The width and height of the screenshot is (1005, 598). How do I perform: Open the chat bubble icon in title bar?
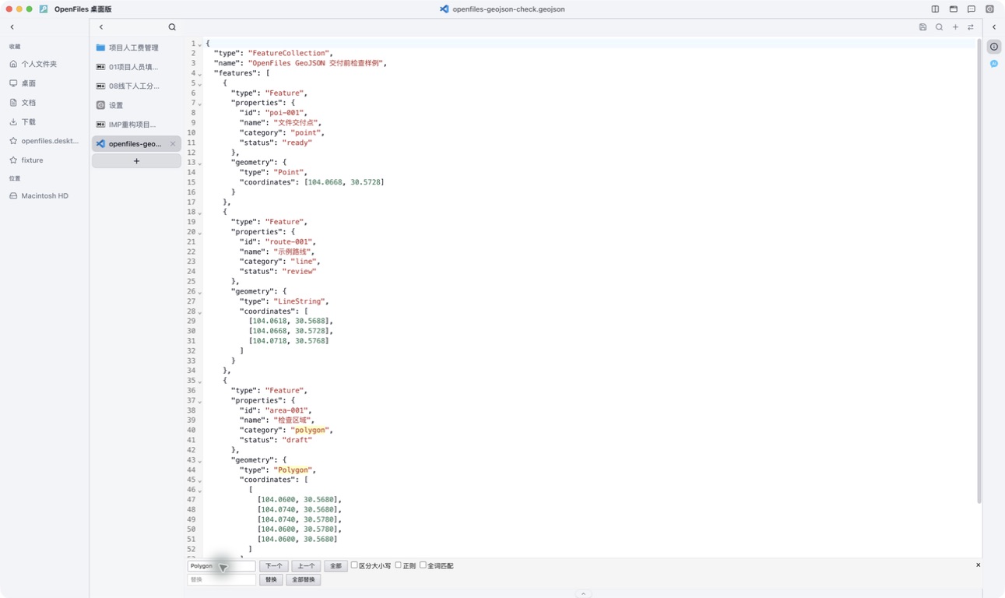[972, 9]
